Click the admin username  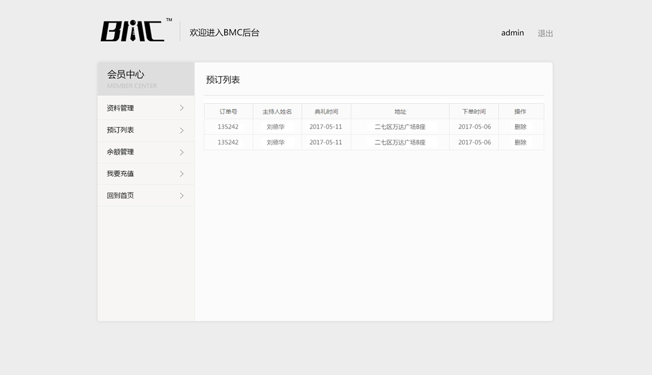(x=512, y=33)
